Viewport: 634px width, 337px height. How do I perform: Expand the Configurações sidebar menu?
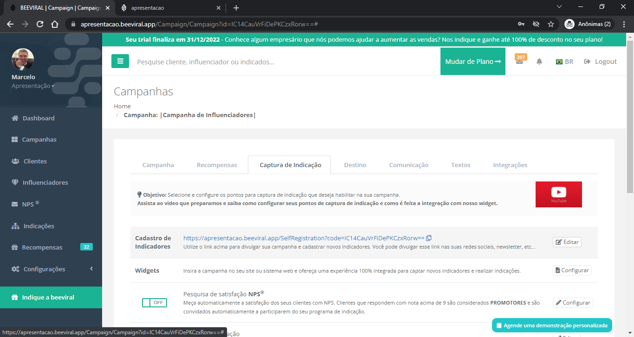point(51,269)
